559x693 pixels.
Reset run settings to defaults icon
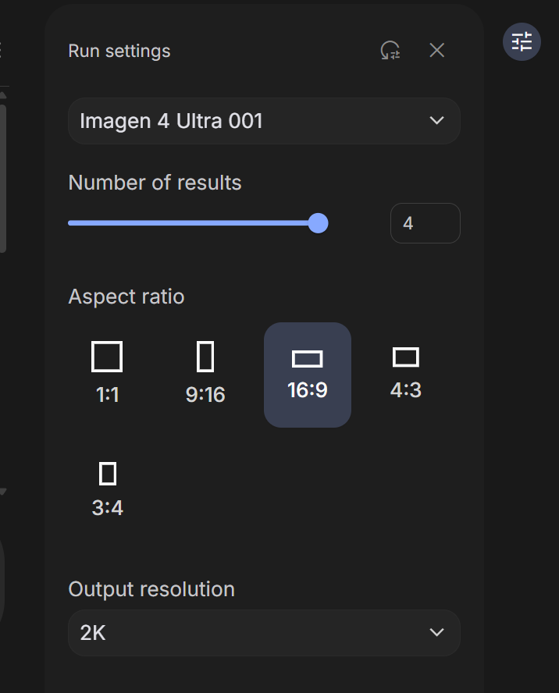coord(390,51)
